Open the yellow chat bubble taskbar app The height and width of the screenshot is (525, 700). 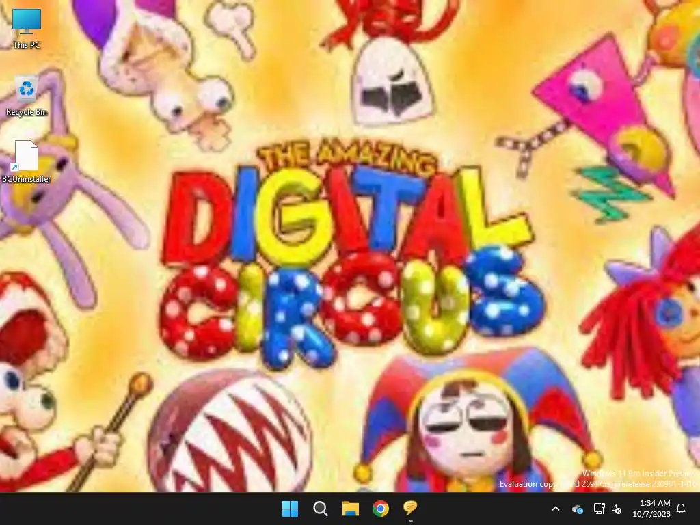(x=410, y=508)
